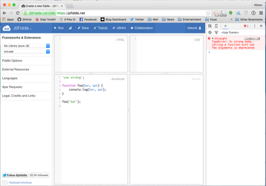Open the 20.2K followers link
This screenshot has height=186, width=266.
[x=39, y=175]
